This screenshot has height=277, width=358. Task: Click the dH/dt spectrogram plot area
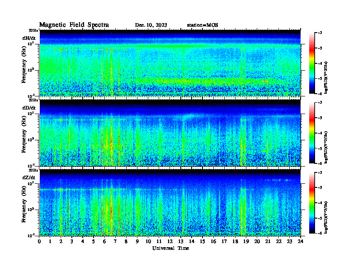point(170,63)
